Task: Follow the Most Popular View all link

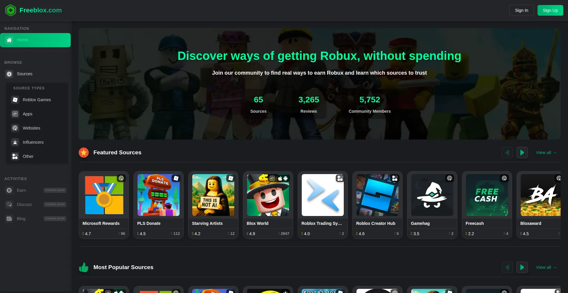Action: (x=546, y=267)
